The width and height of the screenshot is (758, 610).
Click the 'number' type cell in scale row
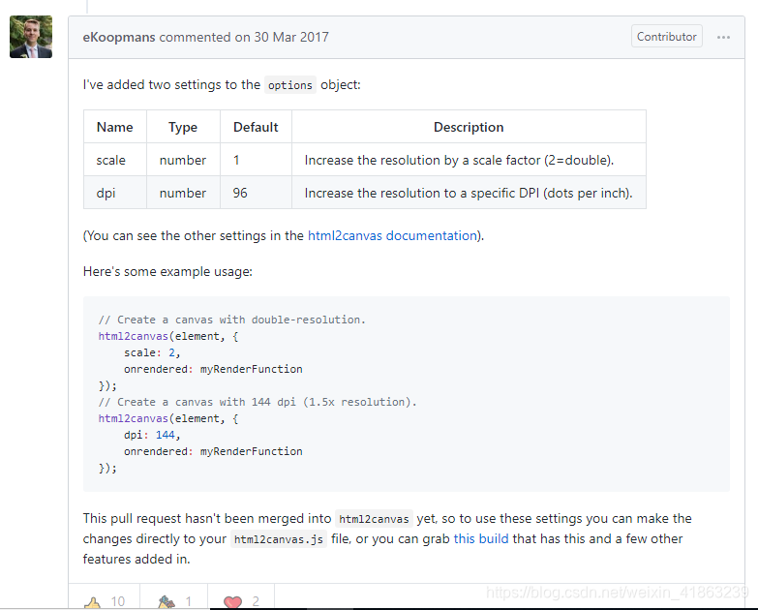click(x=183, y=160)
